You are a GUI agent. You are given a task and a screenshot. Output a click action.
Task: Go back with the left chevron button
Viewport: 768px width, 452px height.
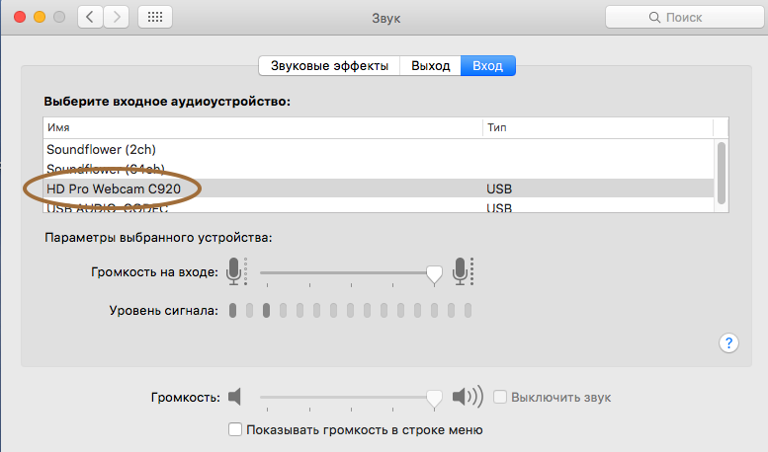90,17
